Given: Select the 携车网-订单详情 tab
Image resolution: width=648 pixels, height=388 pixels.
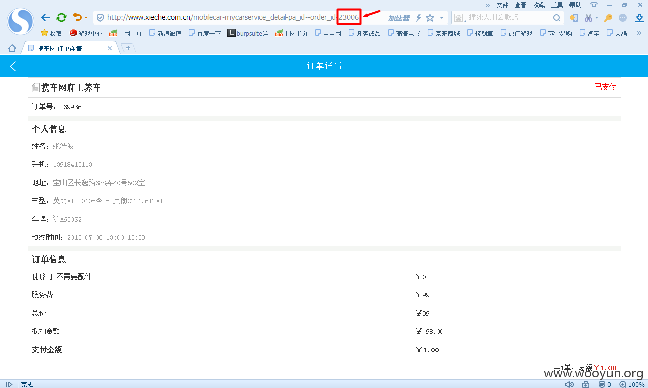Looking at the screenshot, I should click(x=70, y=48).
